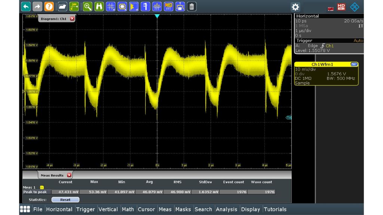
Task: Click the binoculars Search icon
Action: point(99,6)
